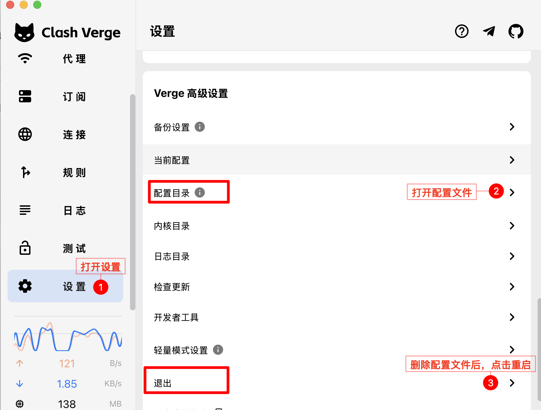Click the memory chip icon
The image size is (541, 410).
coord(20,404)
